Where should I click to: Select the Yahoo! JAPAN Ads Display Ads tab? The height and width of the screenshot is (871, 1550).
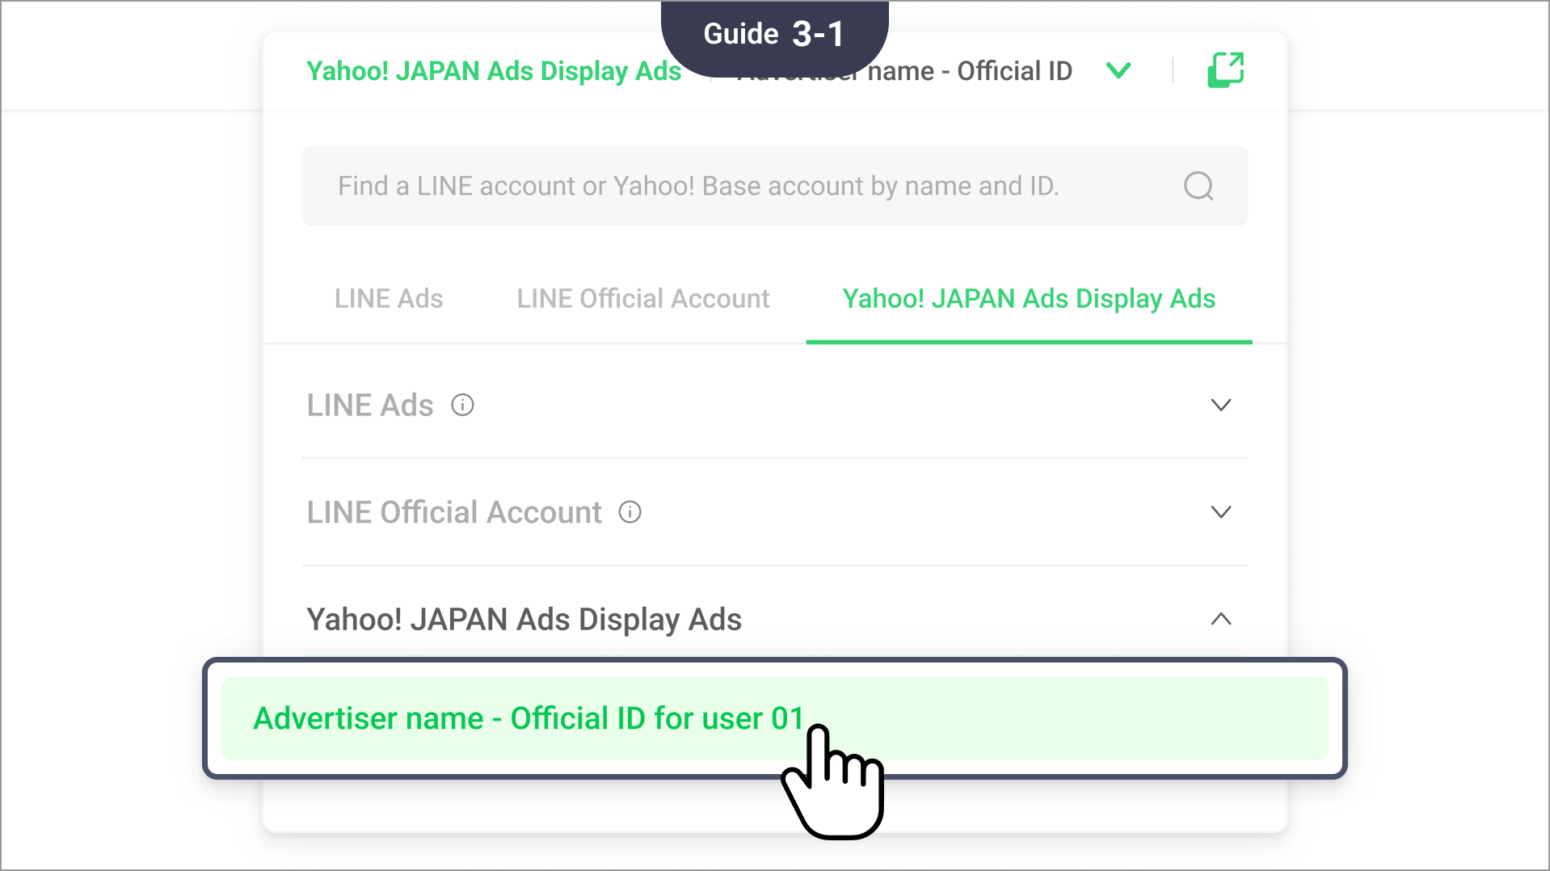coord(1028,298)
